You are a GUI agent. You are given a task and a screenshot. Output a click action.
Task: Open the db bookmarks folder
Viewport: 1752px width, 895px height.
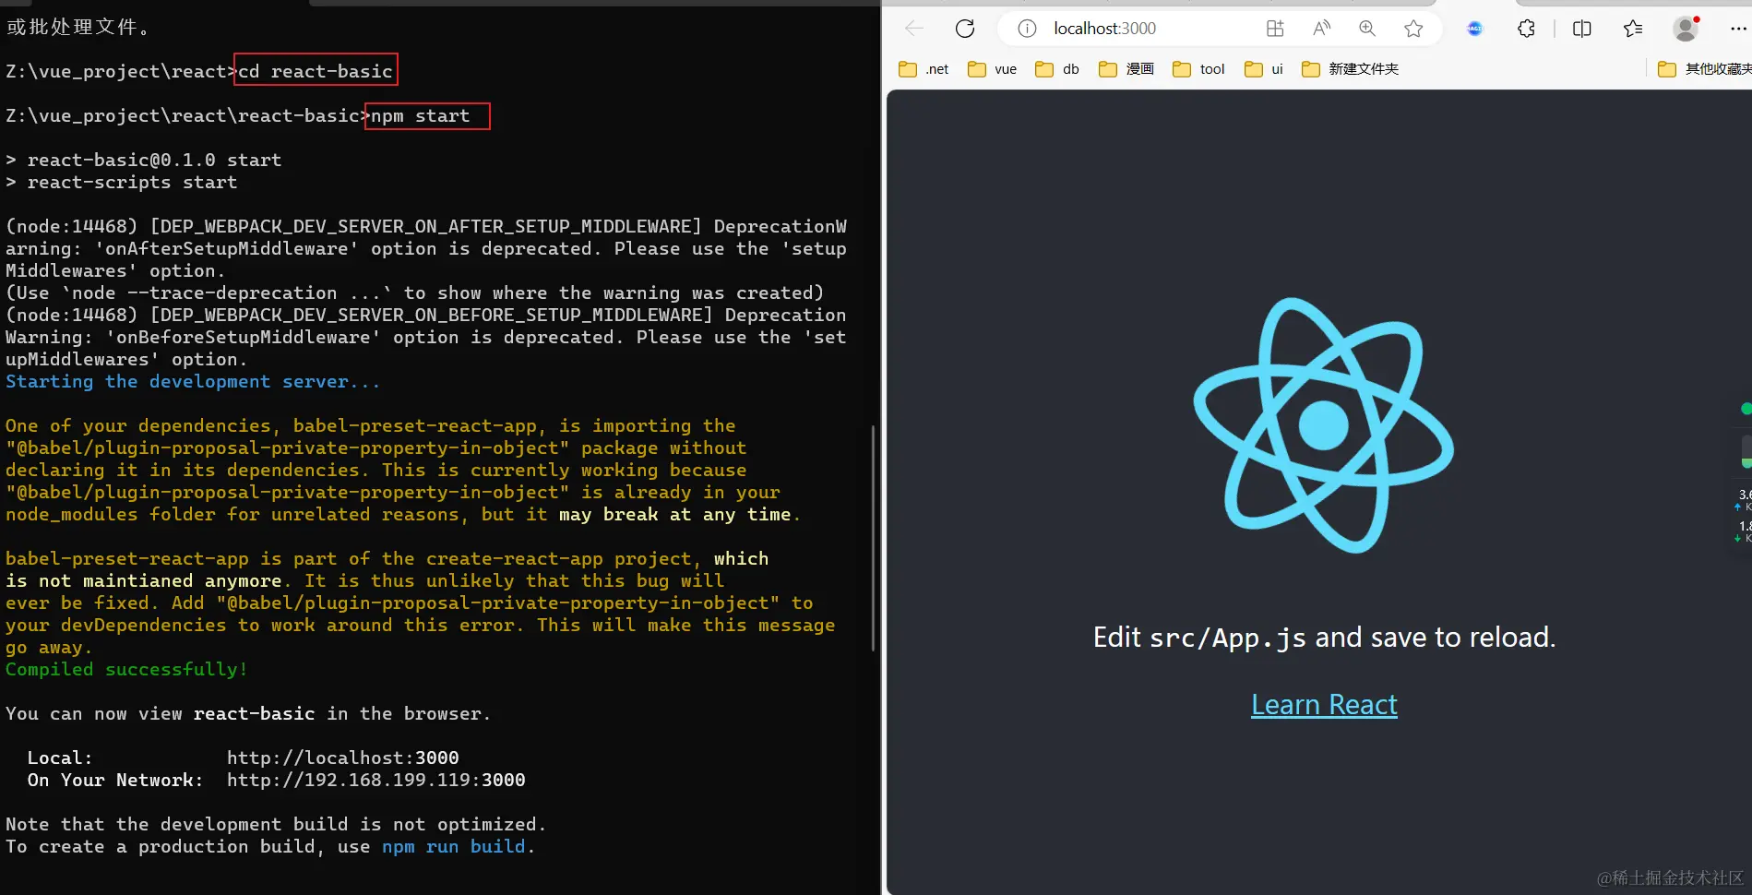click(x=1057, y=69)
